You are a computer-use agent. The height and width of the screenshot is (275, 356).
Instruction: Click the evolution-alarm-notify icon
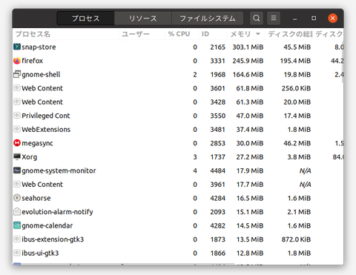[x=17, y=211]
